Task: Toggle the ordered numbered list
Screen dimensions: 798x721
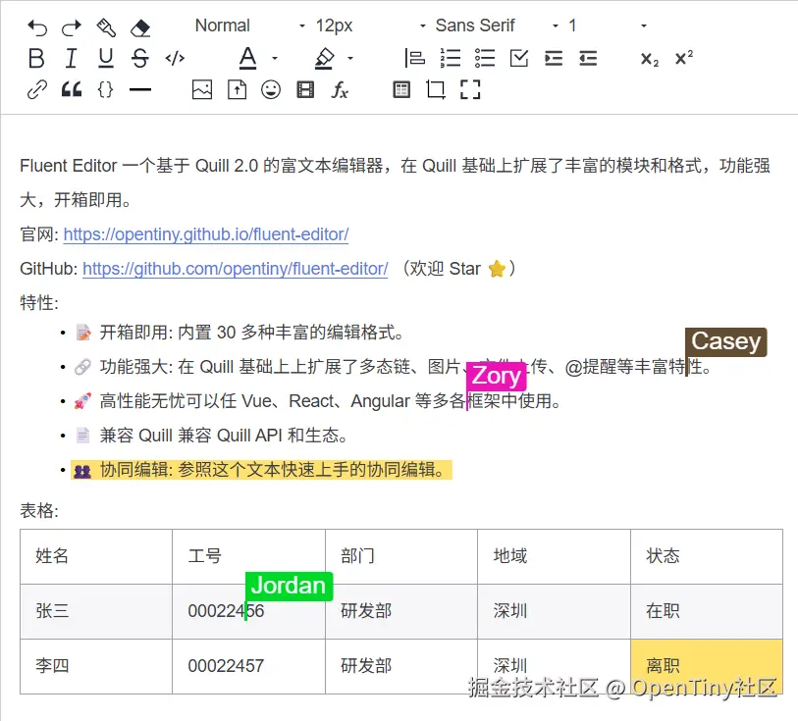Action: tap(451, 58)
